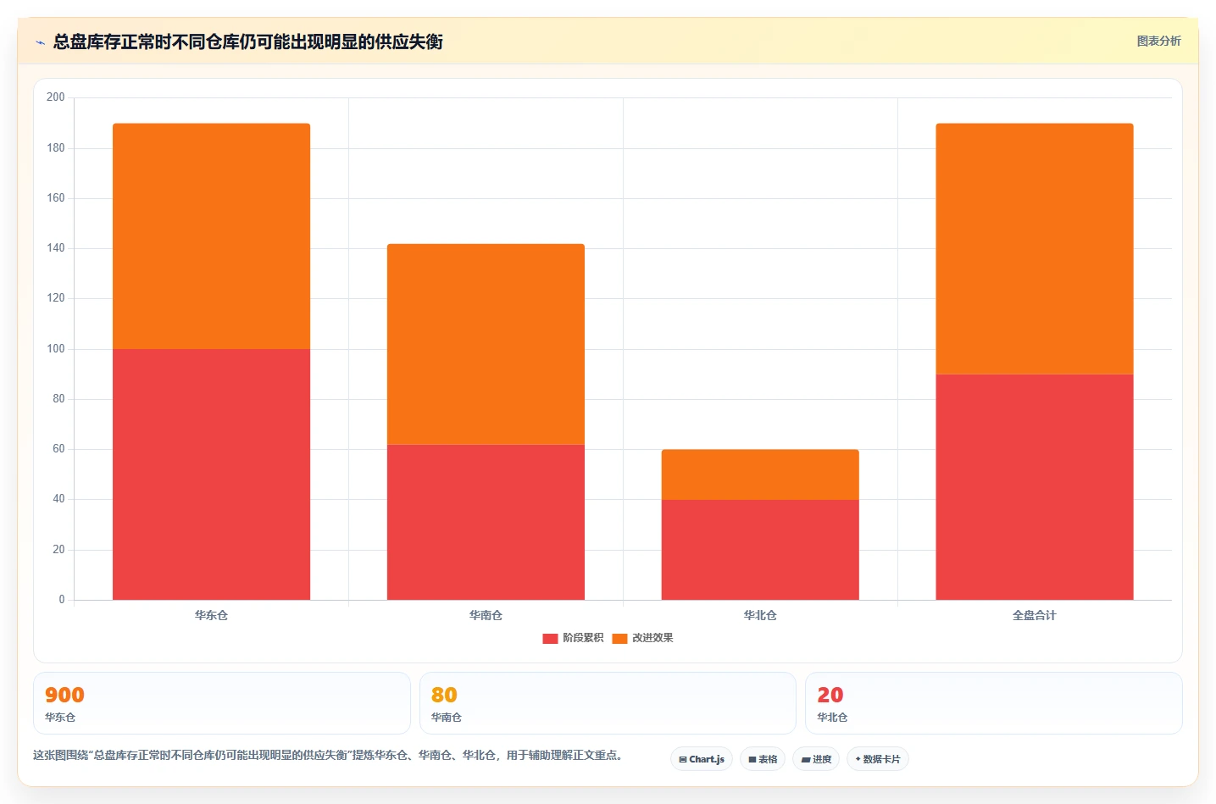Open the 20 华北仓 data card
The image size is (1216, 804).
point(994,703)
